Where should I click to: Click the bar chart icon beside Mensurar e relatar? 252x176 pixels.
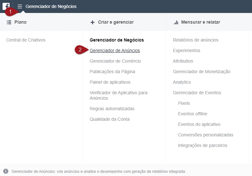pos(176,22)
